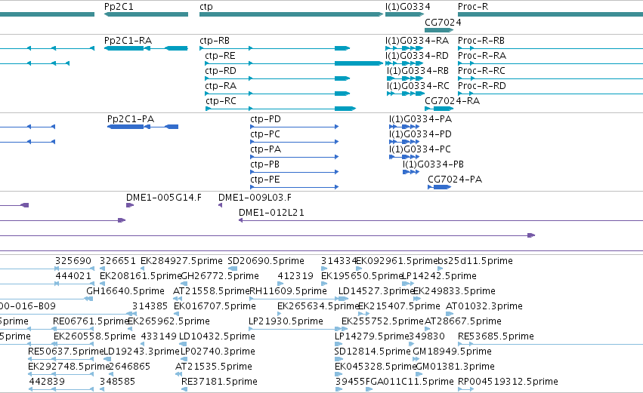Select RE37181.5prime EST label
The height and width of the screenshot is (393, 643).
[219, 382]
